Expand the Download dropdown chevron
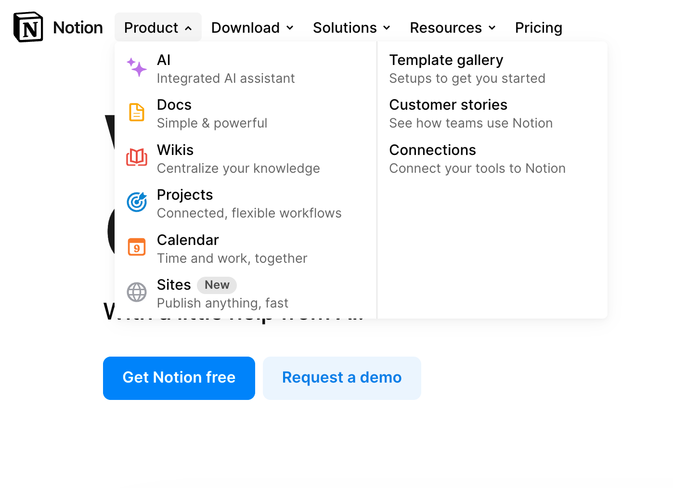Viewport: 673px width, 488px height. [x=290, y=28]
